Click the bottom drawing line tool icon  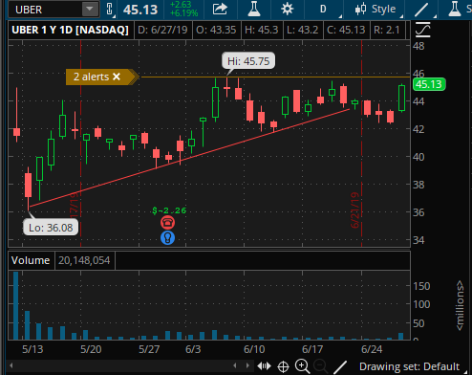pyautogui.click(x=340, y=367)
